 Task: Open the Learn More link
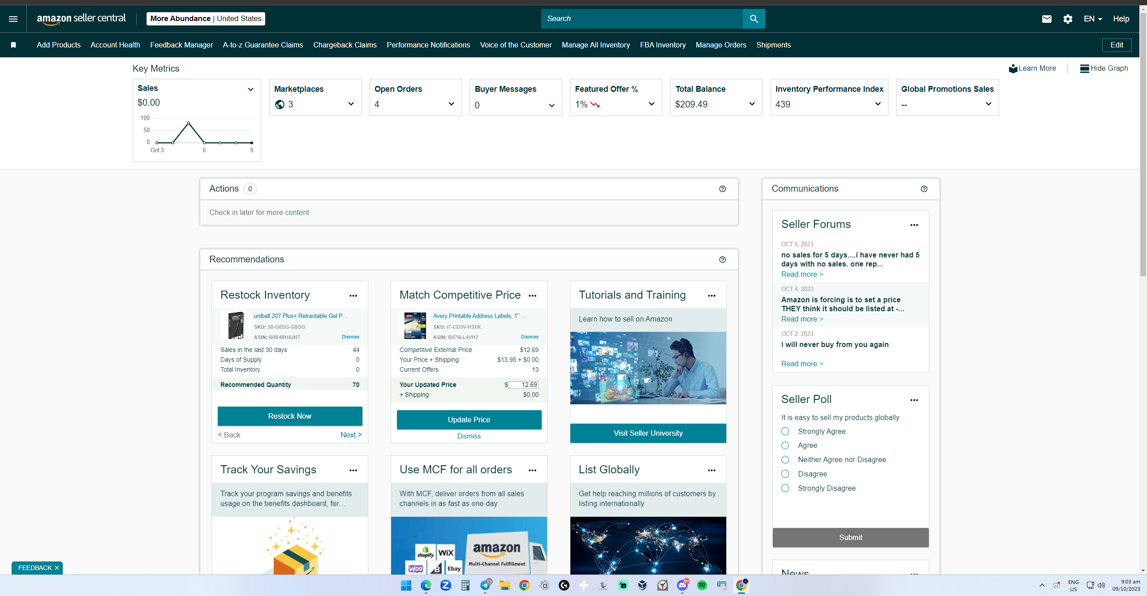point(1032,69)
